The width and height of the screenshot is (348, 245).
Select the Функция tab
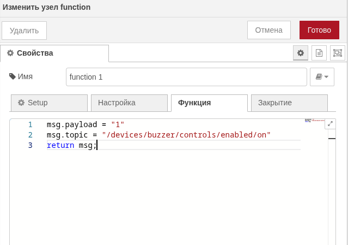[x=209, y=103]
